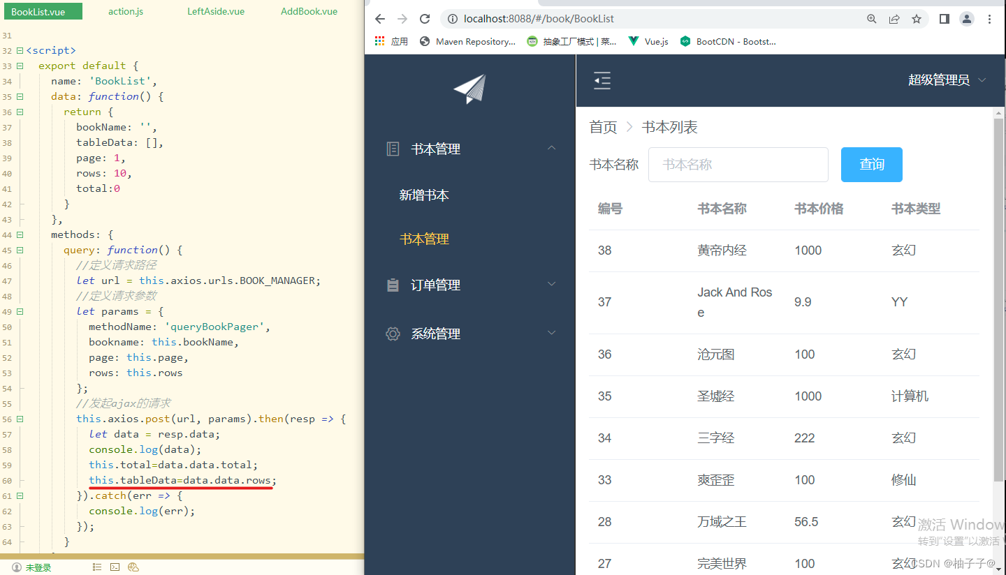Open Chrome three-dot menu
Image resolution: width=1006 pixels, height=575 pixels.
[989, 19]
